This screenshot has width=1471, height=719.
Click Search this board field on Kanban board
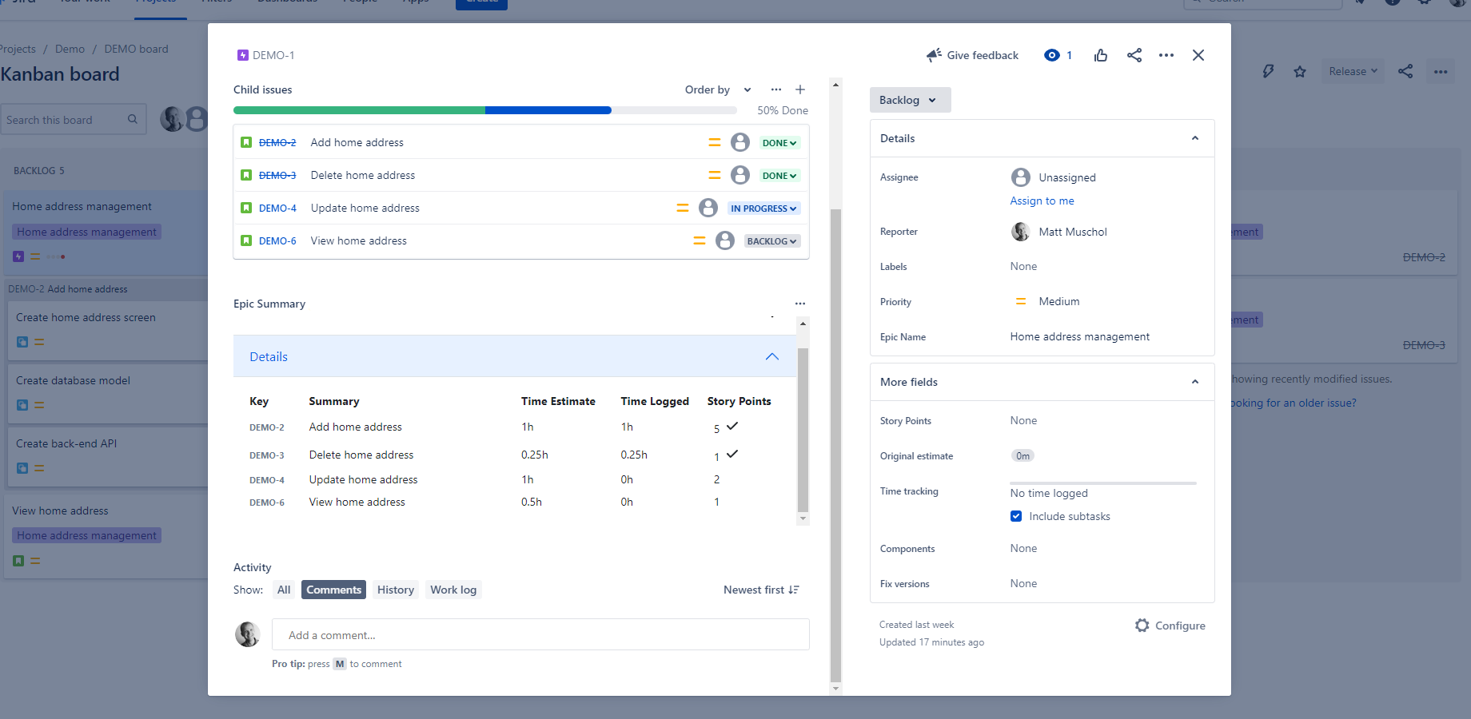pyautogui.click(x=73, y=119)
